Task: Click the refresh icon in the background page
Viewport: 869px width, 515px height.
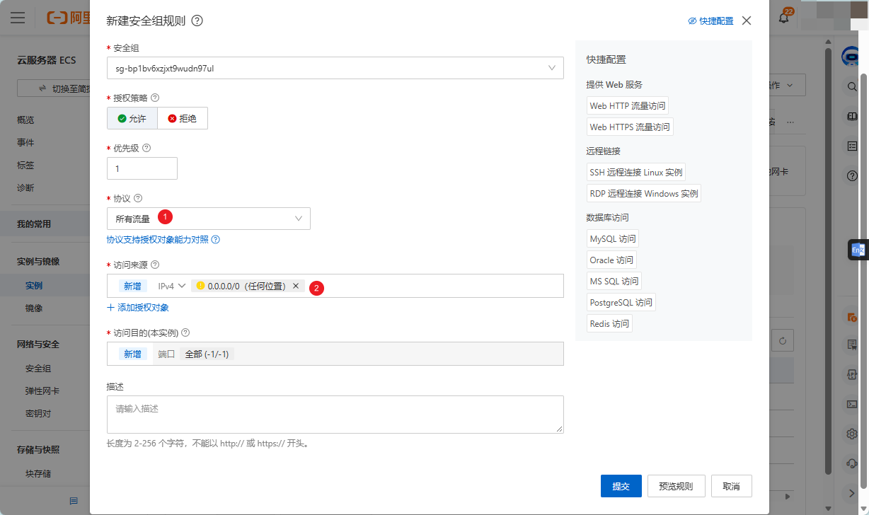Action: (x=783, y=341)
